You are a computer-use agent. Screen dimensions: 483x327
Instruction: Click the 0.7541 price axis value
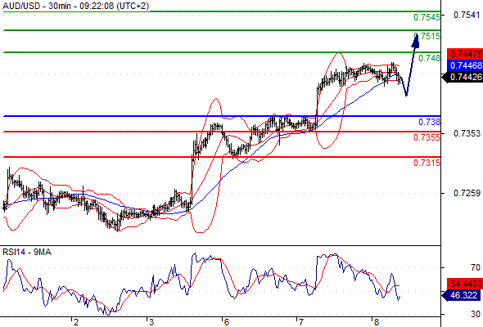pyautogui.click(x=467, y=15)
